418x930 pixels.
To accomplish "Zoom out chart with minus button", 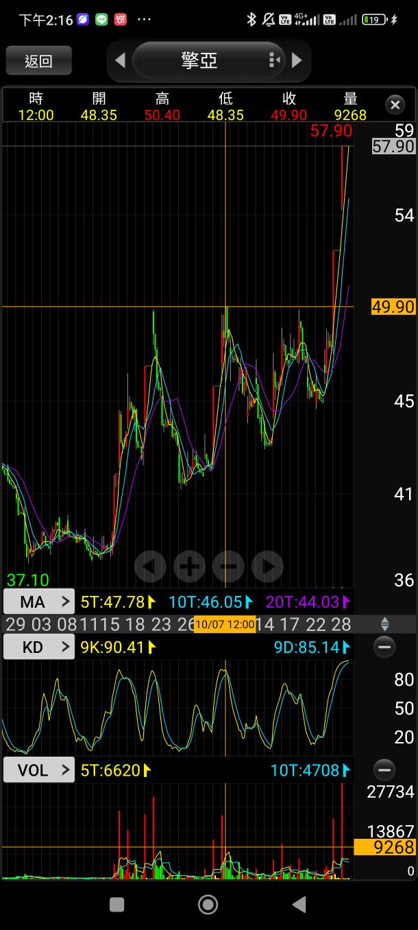I will 228,567.
